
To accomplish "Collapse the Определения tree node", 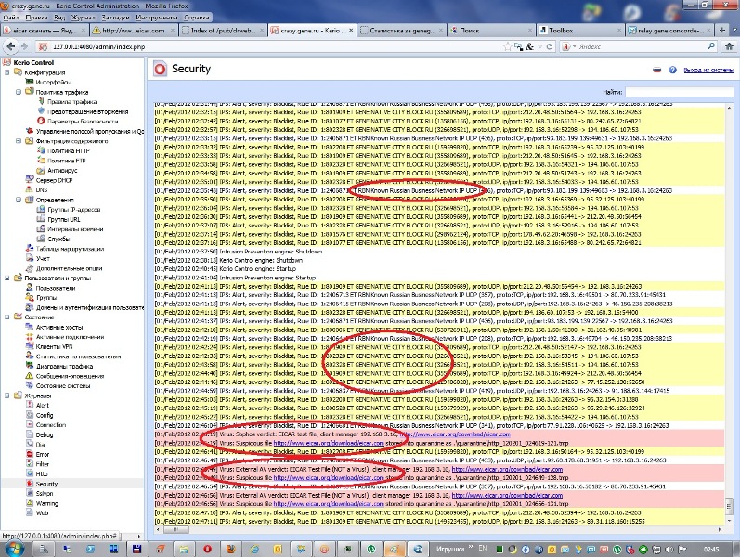I will click(x=18, y=200).
